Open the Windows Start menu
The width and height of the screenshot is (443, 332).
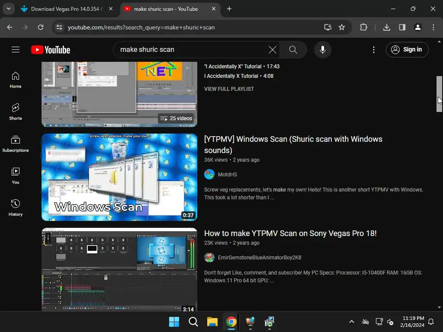point(174,322)
